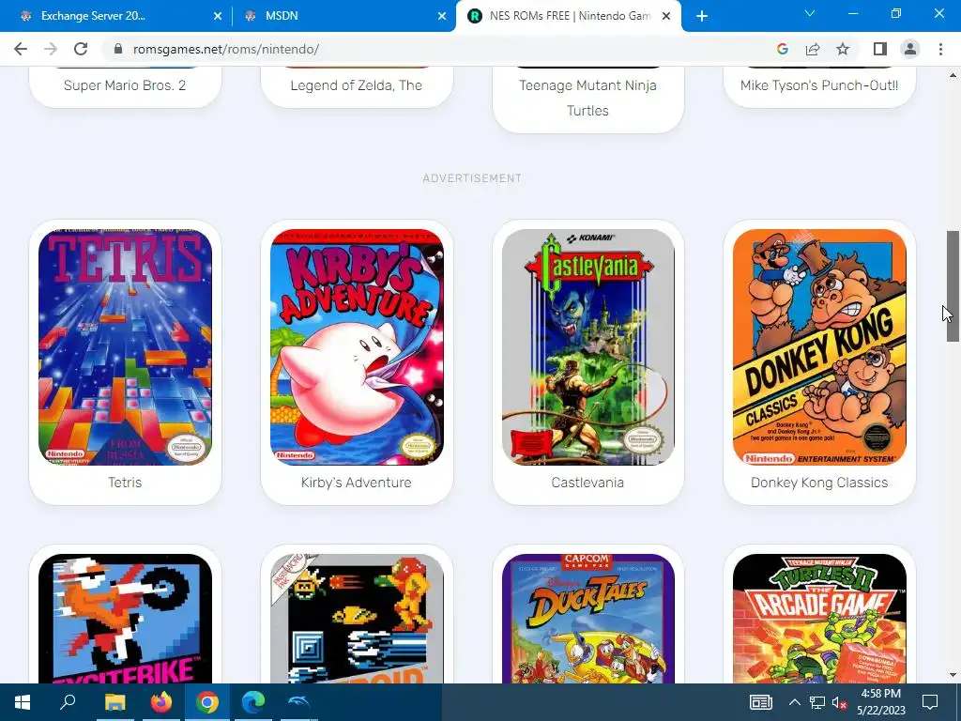Open Super Mario Bros. 2 link
Viewport: 961px width, 721px height.
pyautogui.click(x=125, y=85)
